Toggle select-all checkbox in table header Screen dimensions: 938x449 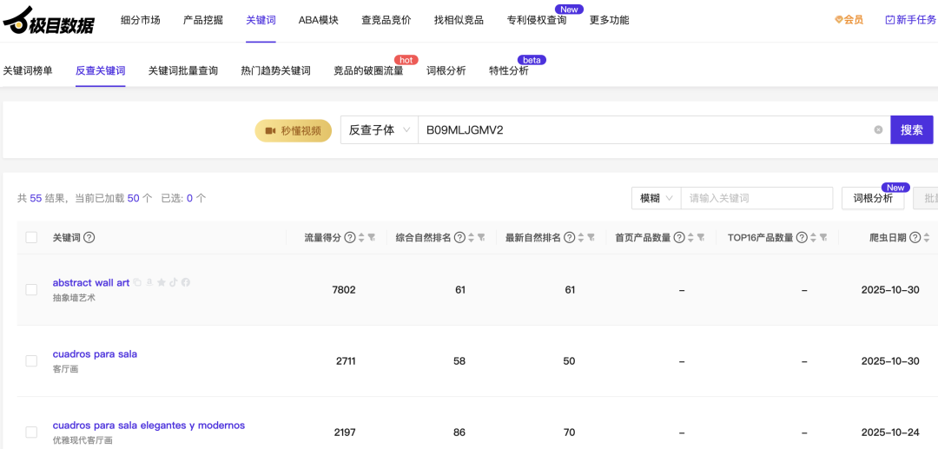click(x=31, y=237)
